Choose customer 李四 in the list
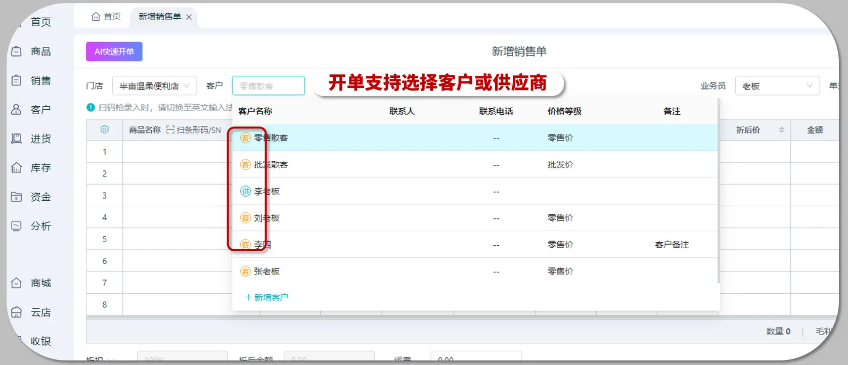This screenshot has height=365, width=848. pyautogui.click(x=475, y=245)
